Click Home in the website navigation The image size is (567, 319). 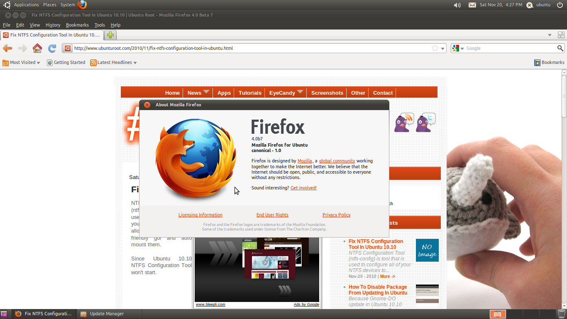pyautogui.click(x=172, y=93)
